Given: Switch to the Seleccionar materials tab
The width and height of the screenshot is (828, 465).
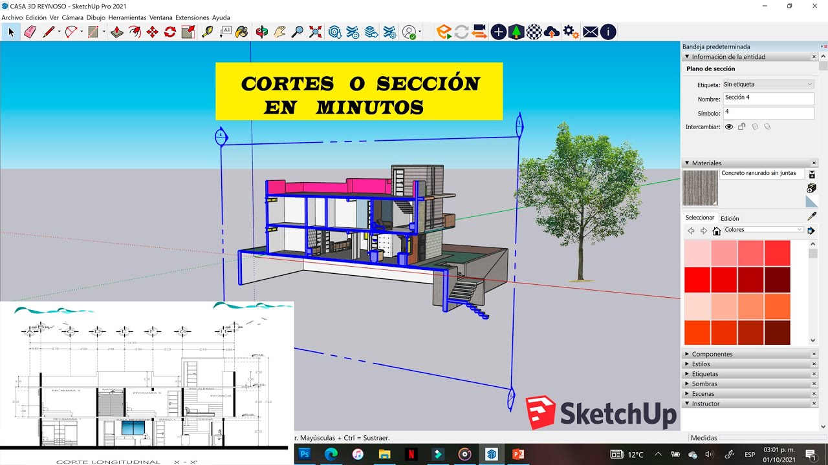Looking at the screenshot, I should tap(700, 218).
